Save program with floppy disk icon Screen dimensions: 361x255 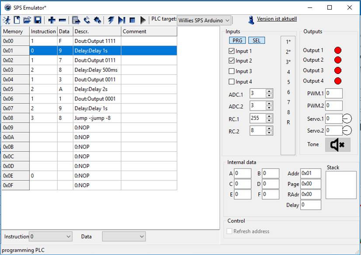point(38,20)
